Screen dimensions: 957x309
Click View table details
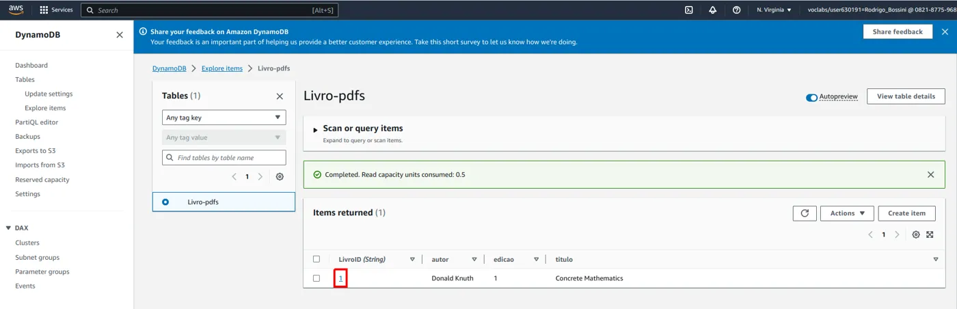(906, 96)
